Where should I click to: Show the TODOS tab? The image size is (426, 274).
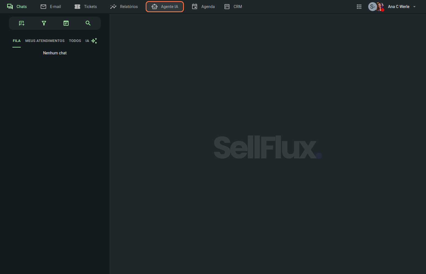coord(75,41)
